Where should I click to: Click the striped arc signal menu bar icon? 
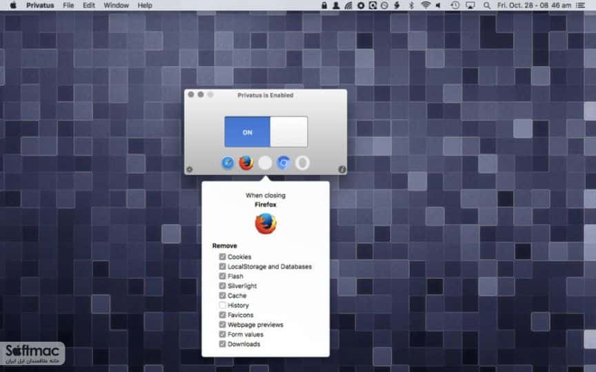[x=348, y=6]
